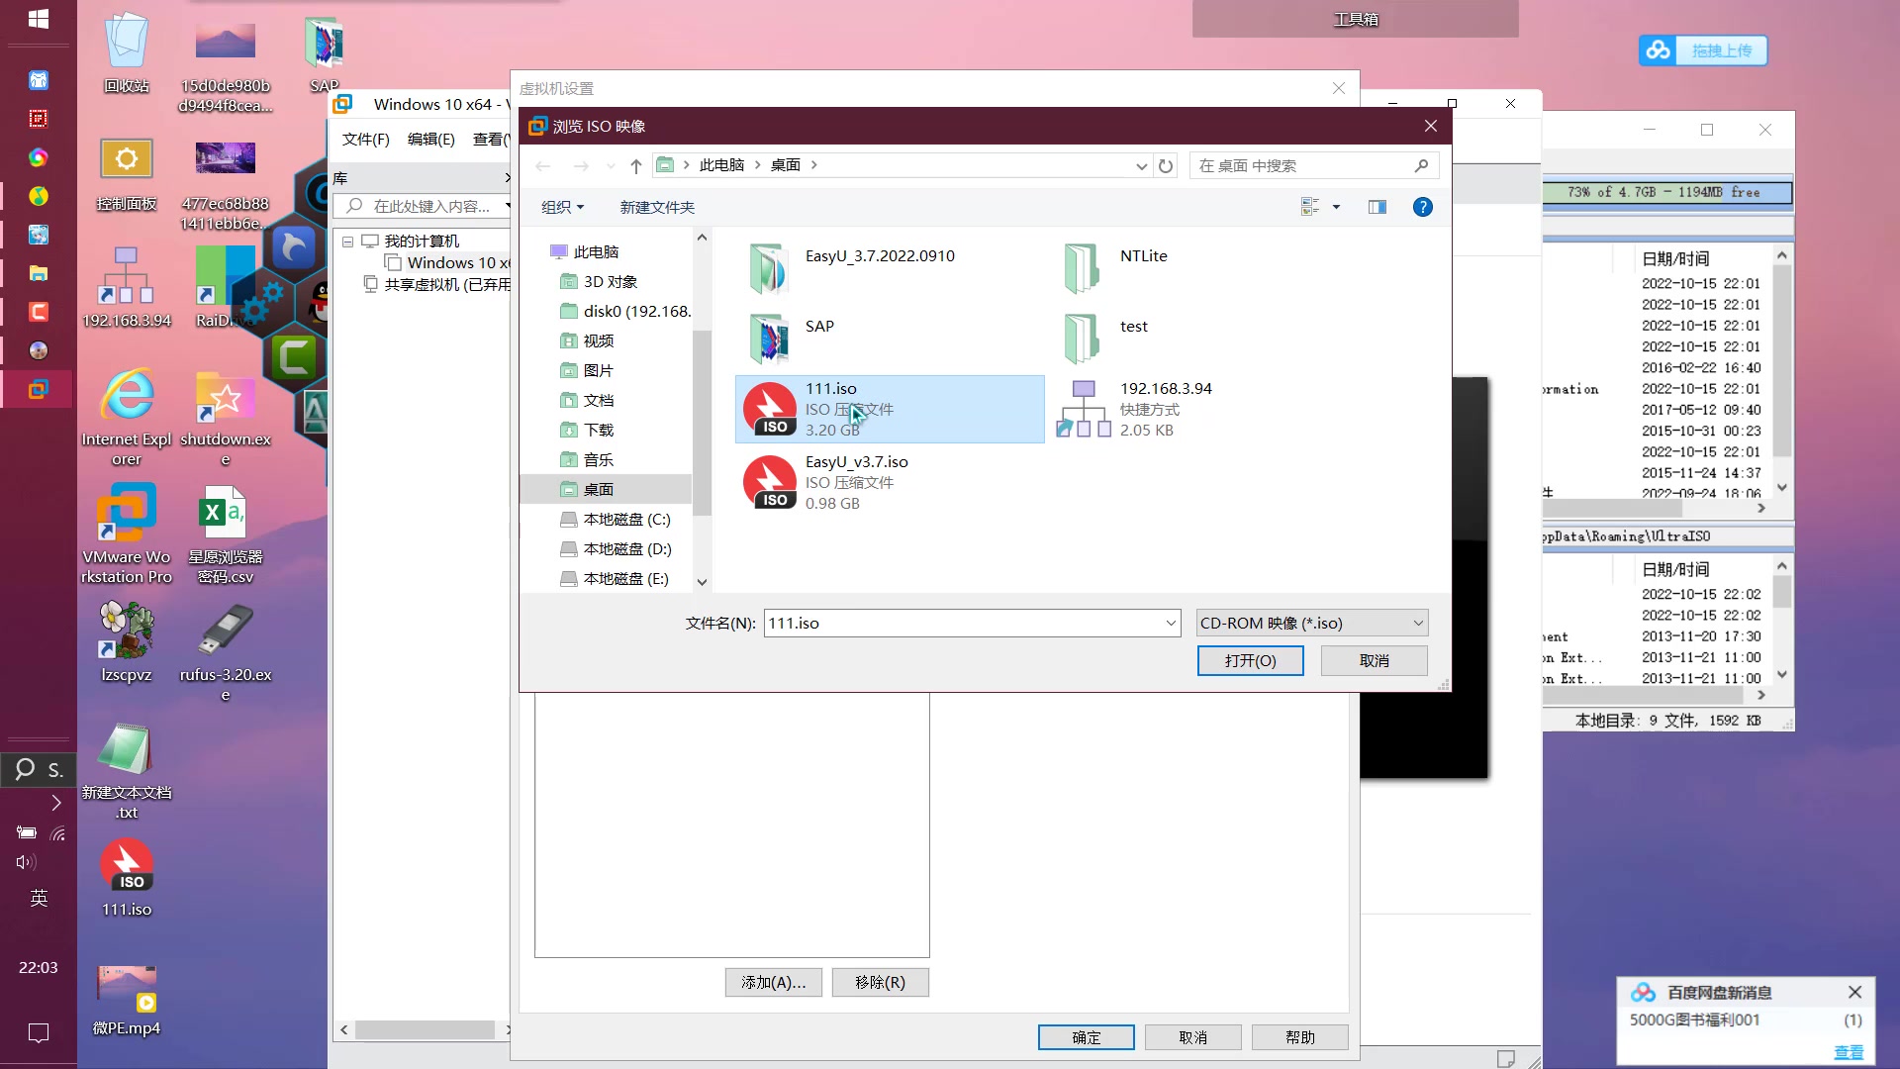Expand the breadcrumb arrow after 此电脑

pos(758,165)
